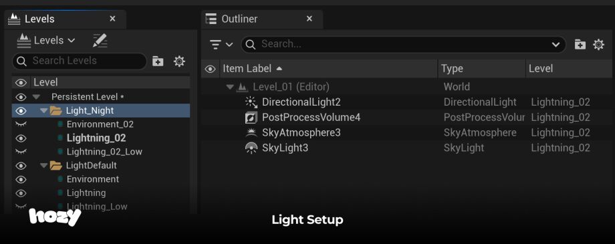Open Outliner settings gear
Image resolution: width=615 pixels, height=244 pixels.
click(598, 44)
